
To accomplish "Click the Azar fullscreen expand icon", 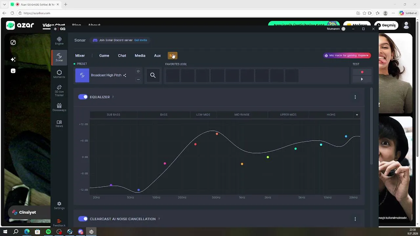I will coord(13,42).
